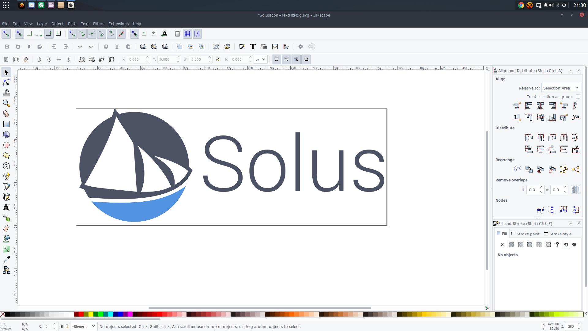Select the Star polygon tool
This screenshot has width=588, height=331.
(x=6, y=155)
